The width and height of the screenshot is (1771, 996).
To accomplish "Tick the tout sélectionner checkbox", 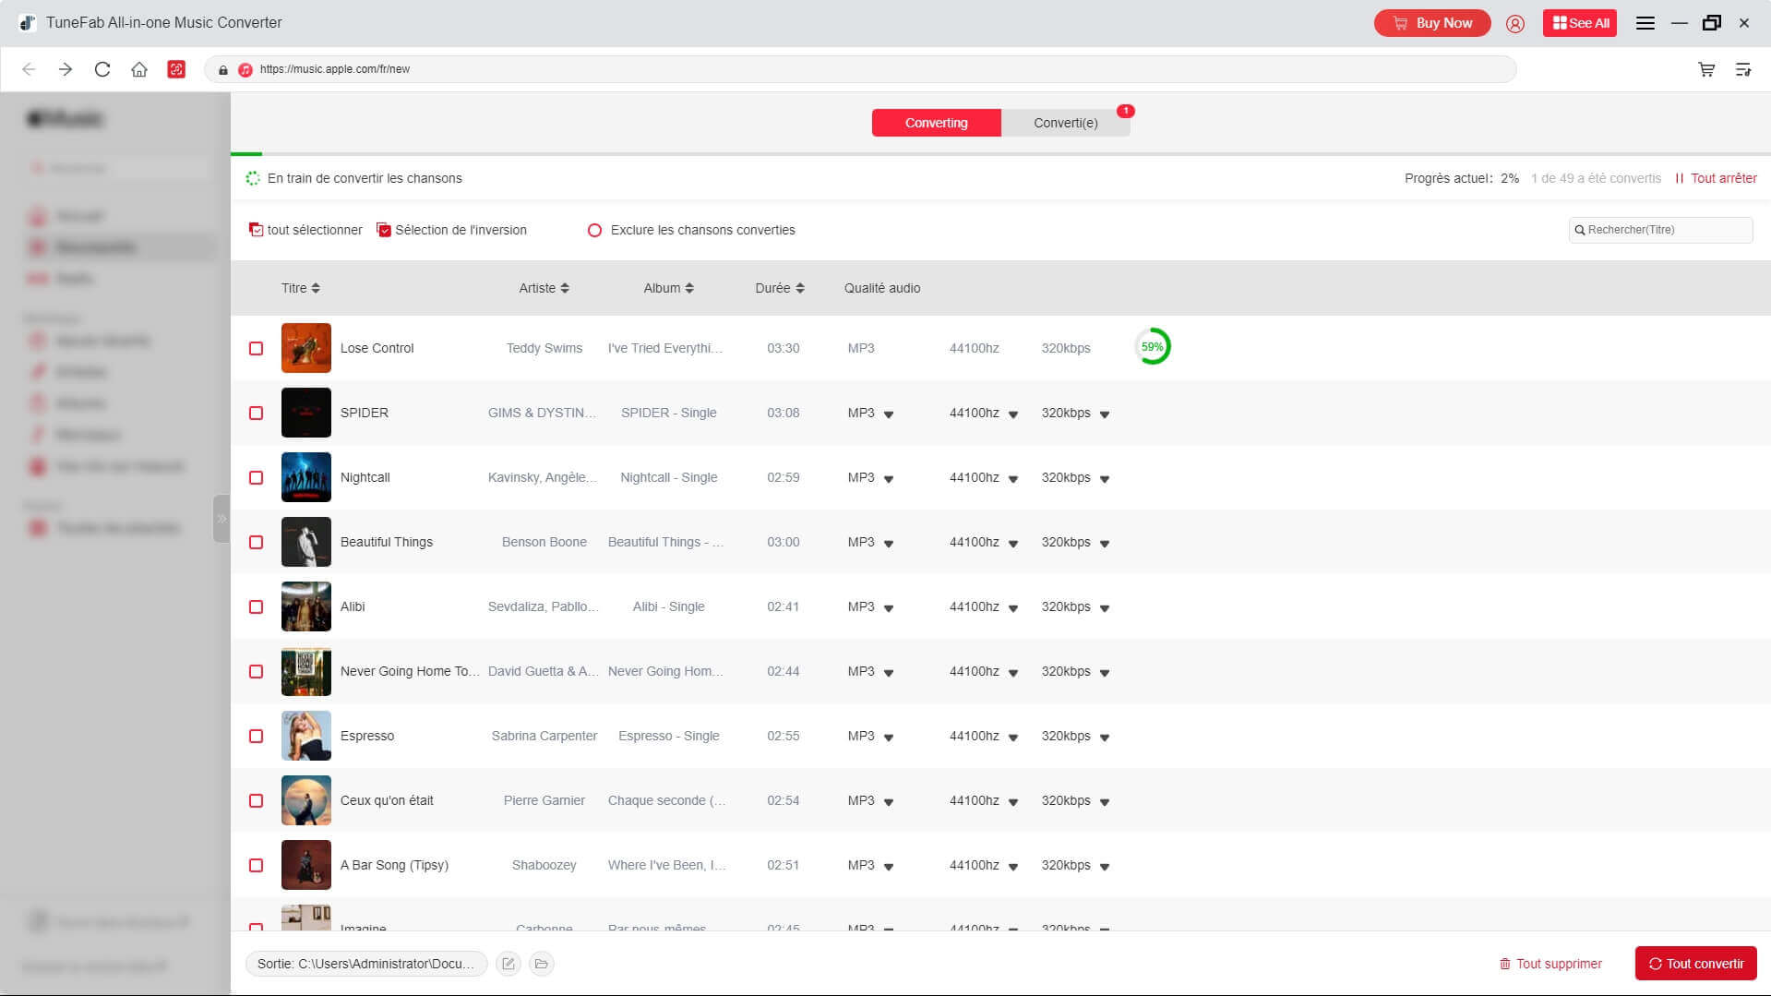I will pos(256,230).
